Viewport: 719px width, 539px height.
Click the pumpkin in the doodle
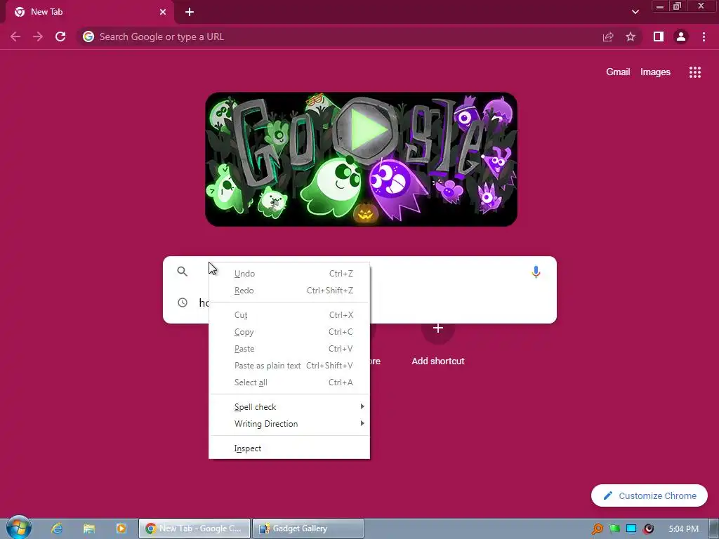(x=365, y=213)
